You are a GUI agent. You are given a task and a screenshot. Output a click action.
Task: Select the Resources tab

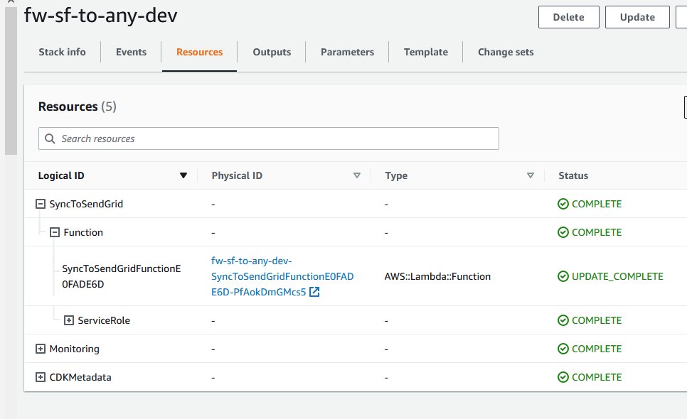tap(199, 52)
